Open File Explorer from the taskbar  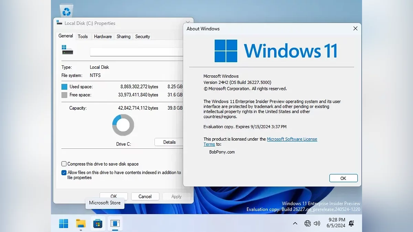tap(81, 223)
